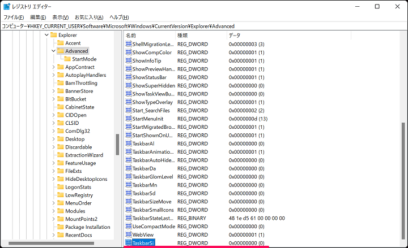Click the ShowInfoTip DWORD value icon
Image resolution: width=408 pixels, height=248 pixels.
(x=128, y=60)
